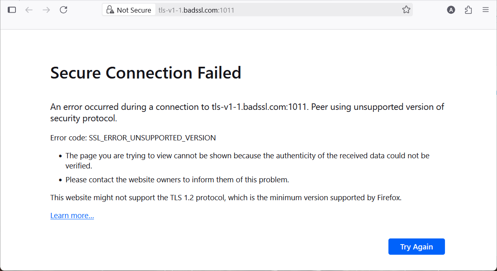497x271 pixels.
Task: Open the Firefox hamburger application menu
Action: (x=486, y=10)
